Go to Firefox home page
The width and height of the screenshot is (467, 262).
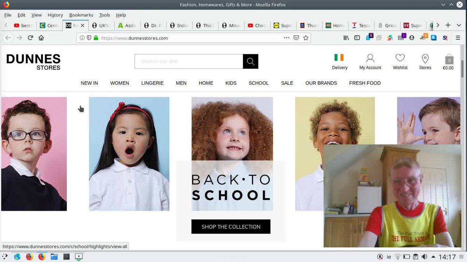pyautogui.click(x=41, y=38)
